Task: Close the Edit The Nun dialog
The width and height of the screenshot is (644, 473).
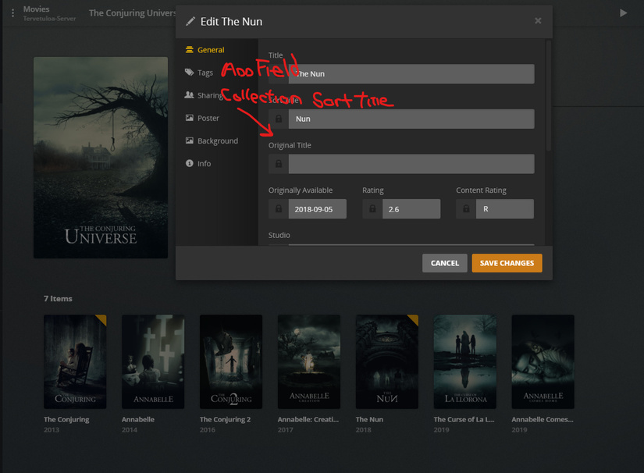Action: point(538,20)
